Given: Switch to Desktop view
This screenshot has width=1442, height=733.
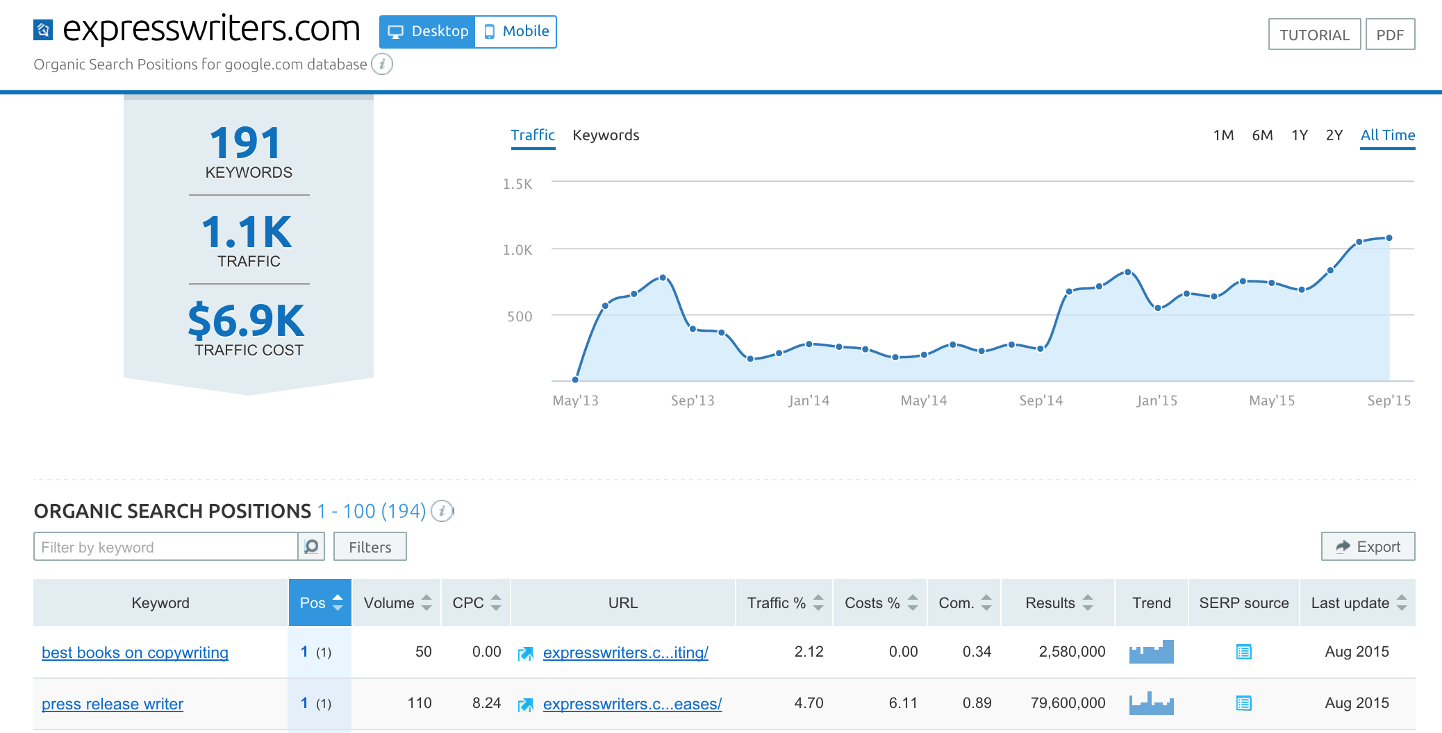Looking at the screenshot, I should 427,32.
